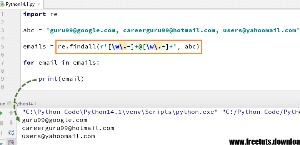Click the email string literal on line 3

(x=173, y=30)
